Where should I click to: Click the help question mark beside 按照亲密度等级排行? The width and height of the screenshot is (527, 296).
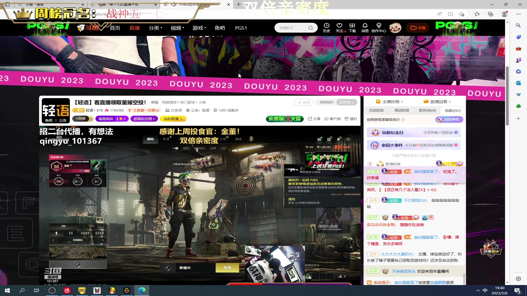(403, 120)
